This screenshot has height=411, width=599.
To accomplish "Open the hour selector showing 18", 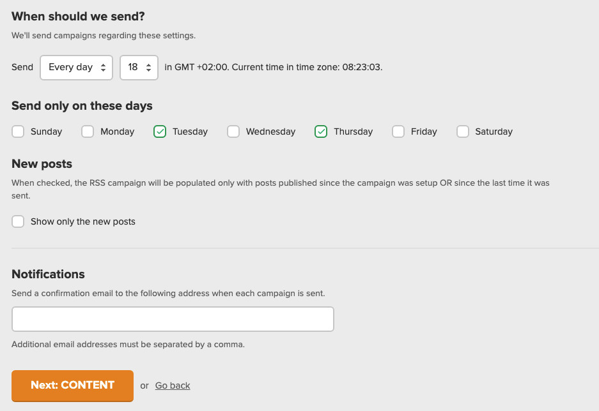I will pyautogui.click(x=134, y=67).
